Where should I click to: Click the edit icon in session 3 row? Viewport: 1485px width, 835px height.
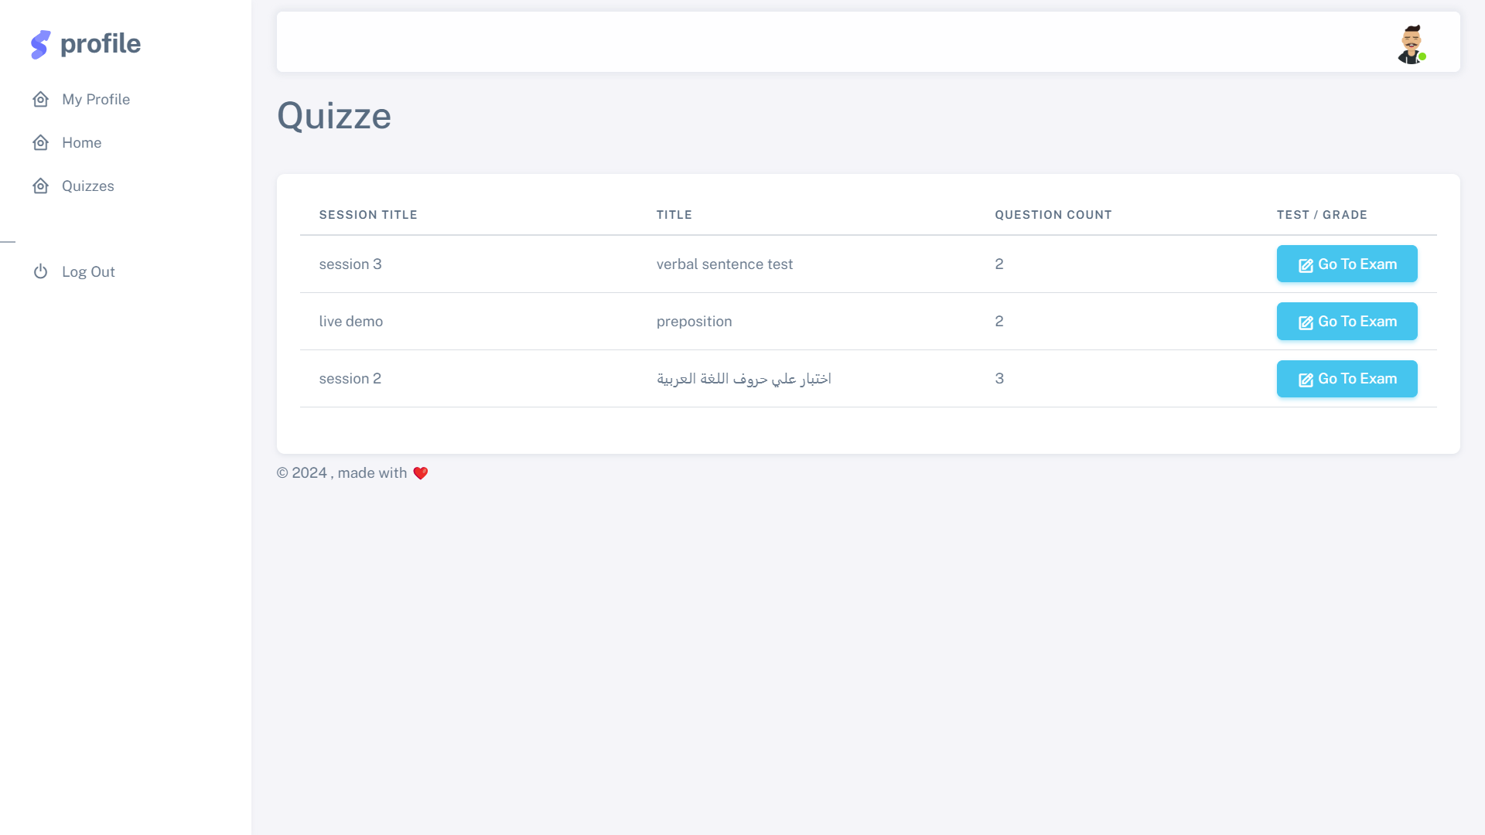click(1306, 265)
